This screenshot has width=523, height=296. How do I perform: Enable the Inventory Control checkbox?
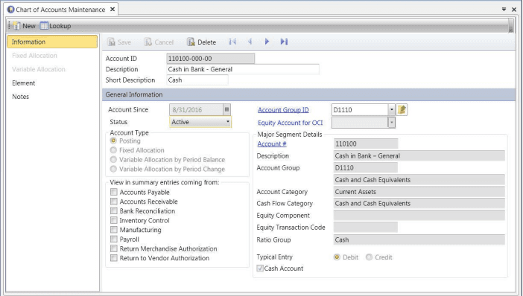tap(114, 220)
